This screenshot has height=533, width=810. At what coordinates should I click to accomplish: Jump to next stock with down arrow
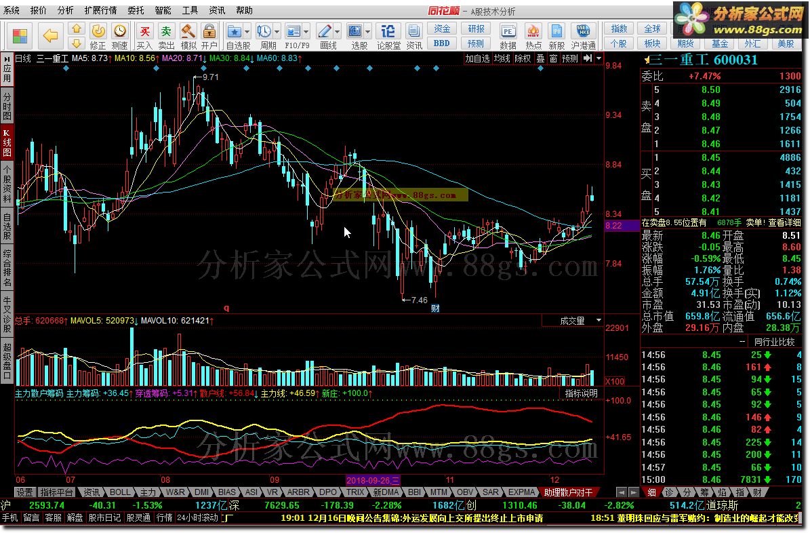[x=77, y=43]
